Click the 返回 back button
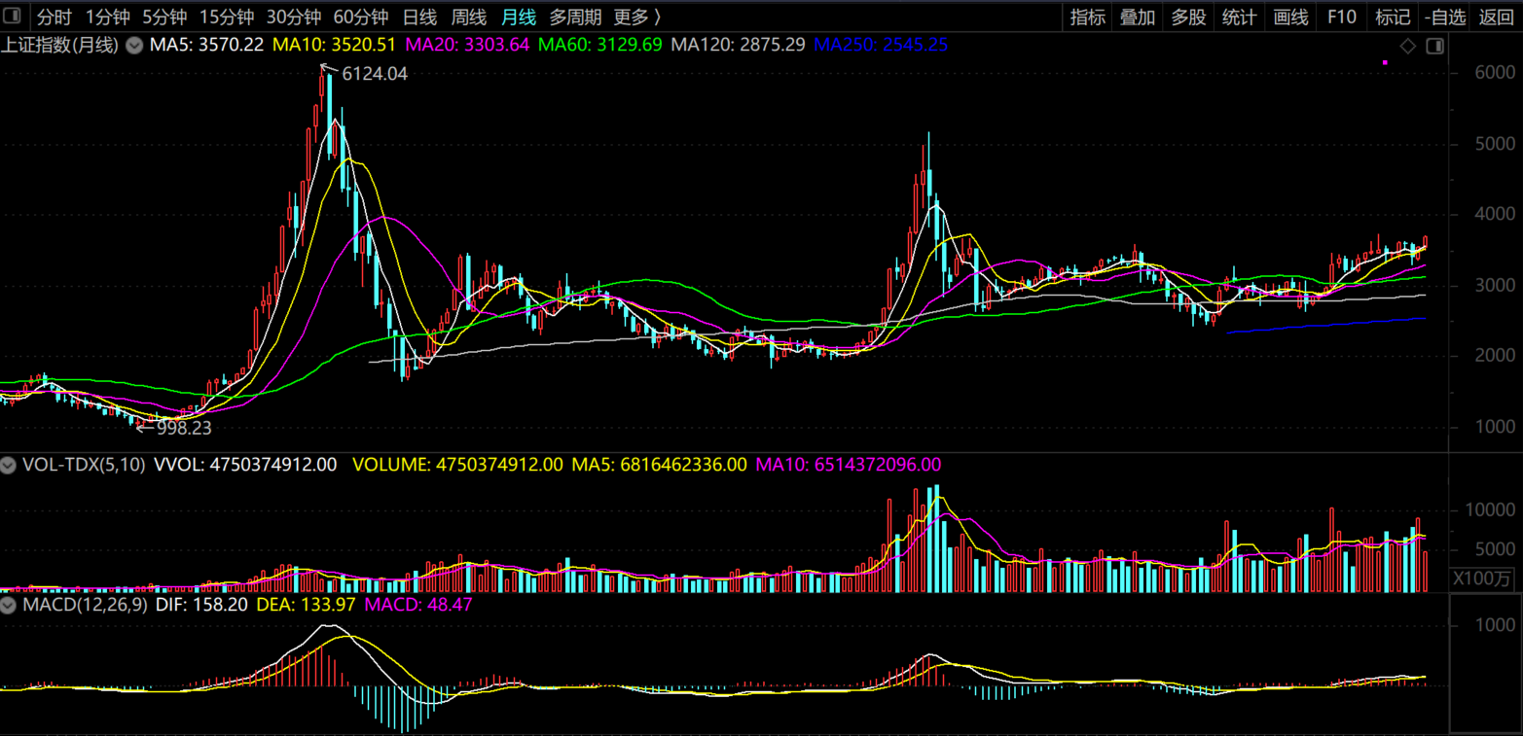The image size is (1523, 736). [x=1497, y=17]
